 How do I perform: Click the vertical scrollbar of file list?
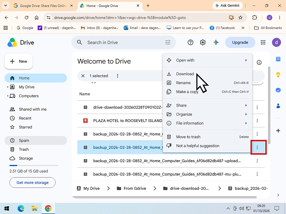click(269, 105)
